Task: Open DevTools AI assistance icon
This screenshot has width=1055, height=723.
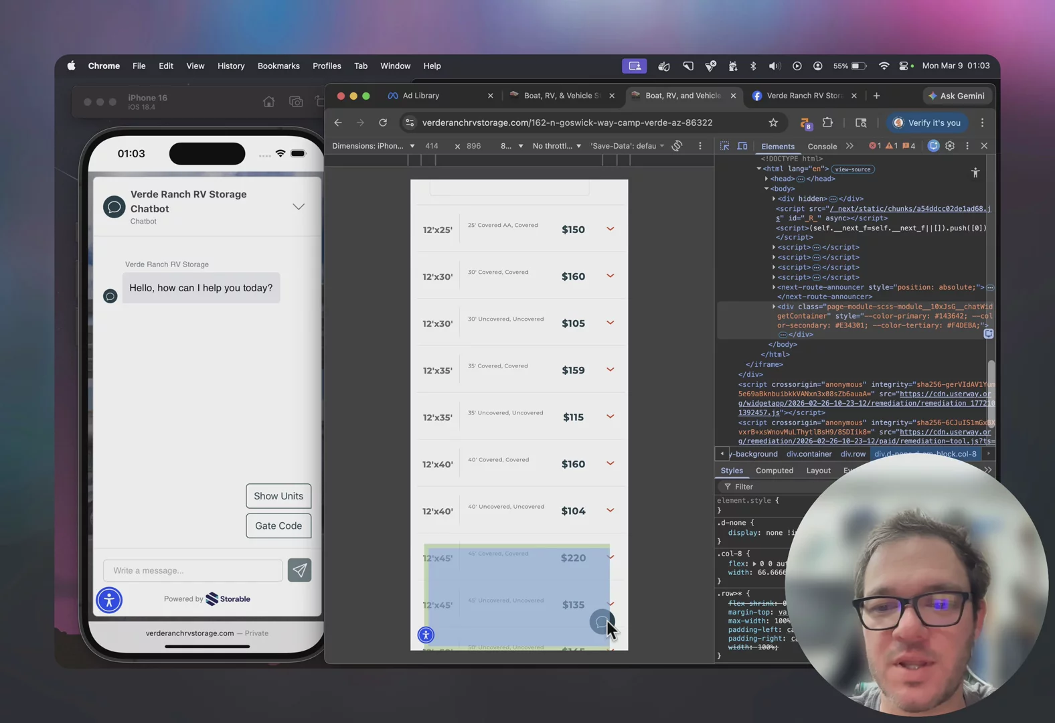Action: pyautogui.click(x=933, y=146)
